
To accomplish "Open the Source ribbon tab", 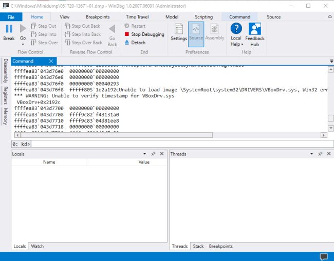I will pyautogui.click(x=274, y=17).
